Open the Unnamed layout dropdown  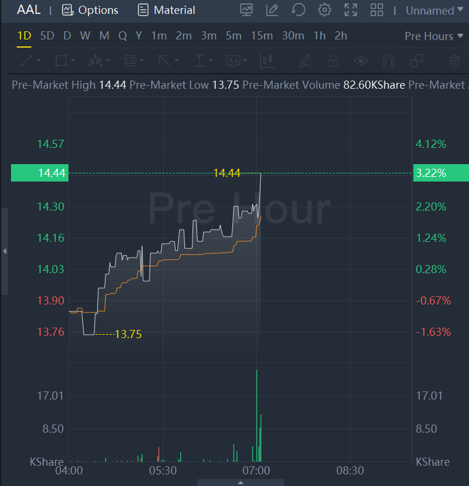[434, 10]
